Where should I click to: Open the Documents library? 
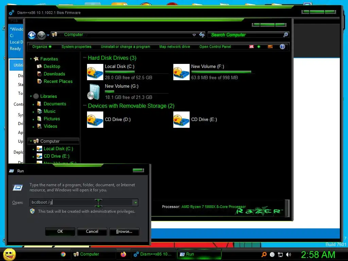point(55,104)
